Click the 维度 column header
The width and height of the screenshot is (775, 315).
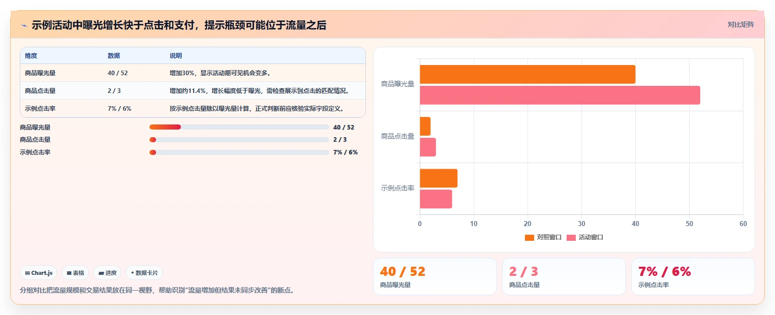[x=31, y=56]
